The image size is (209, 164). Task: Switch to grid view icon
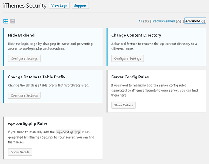point(6,21)
